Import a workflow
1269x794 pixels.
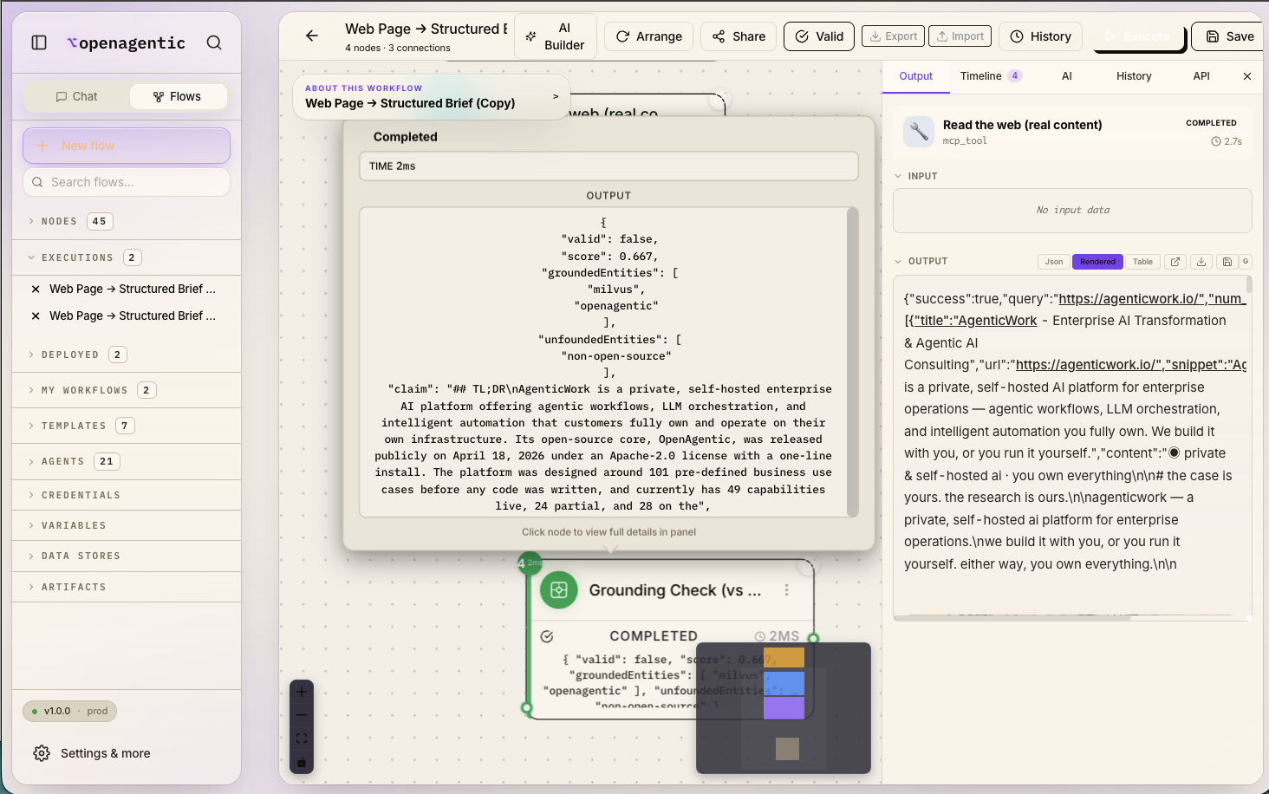[x=960, y=36]
